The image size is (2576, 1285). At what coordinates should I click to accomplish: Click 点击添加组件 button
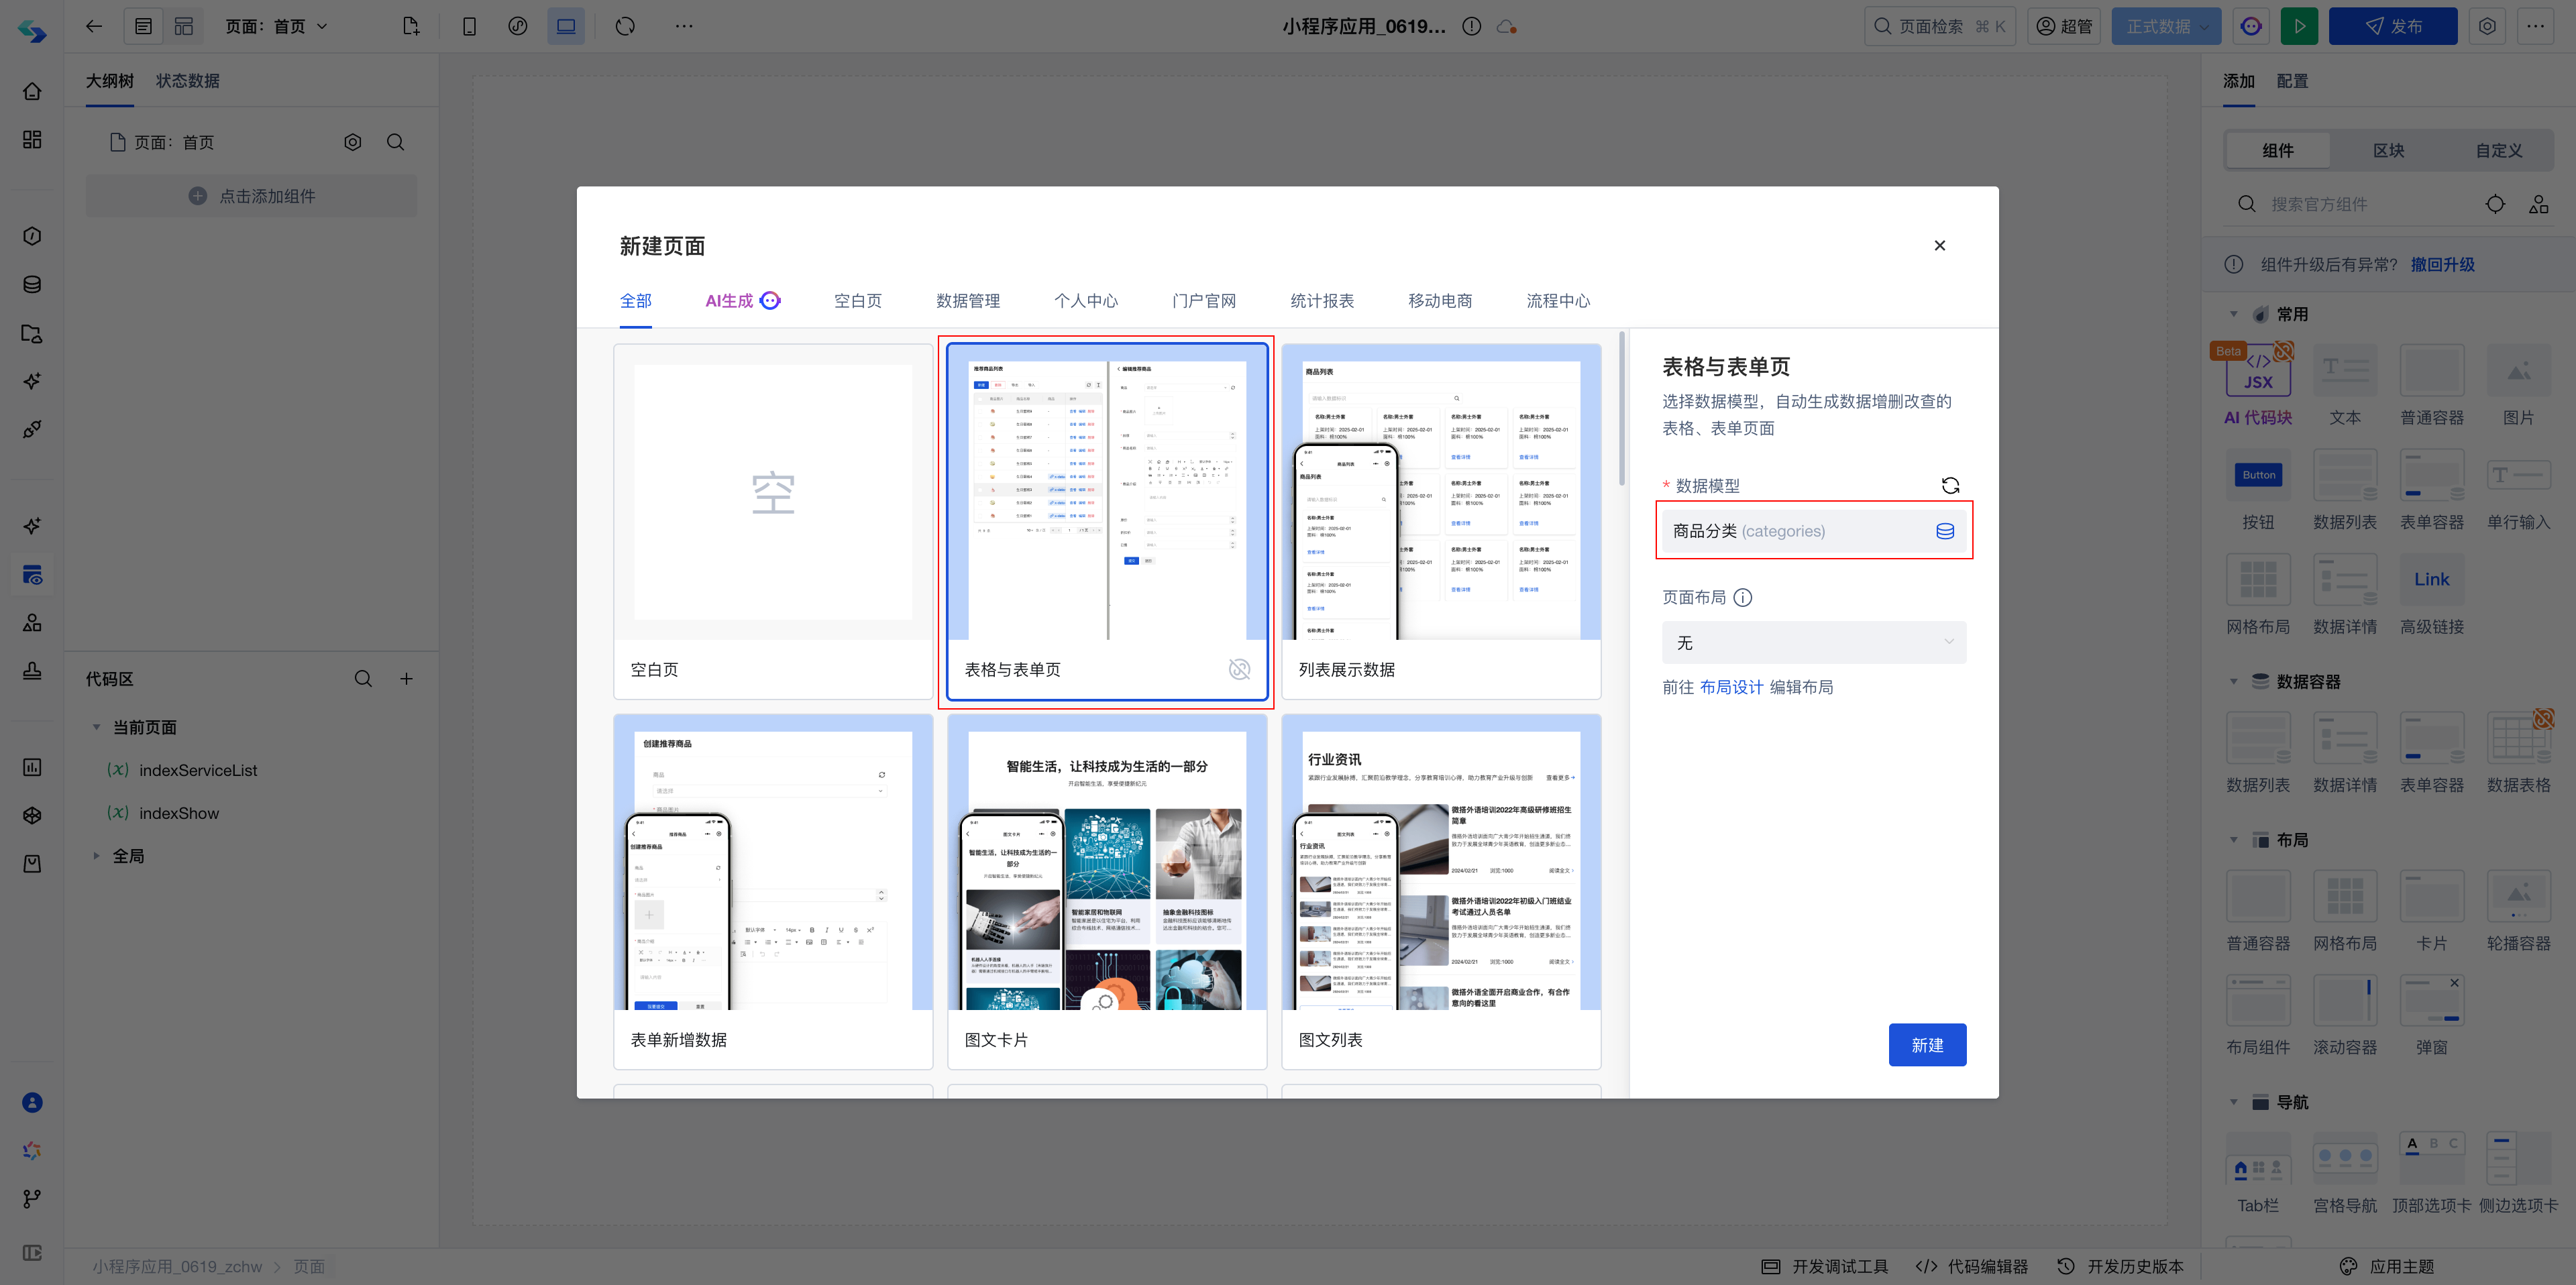point(251,196)
